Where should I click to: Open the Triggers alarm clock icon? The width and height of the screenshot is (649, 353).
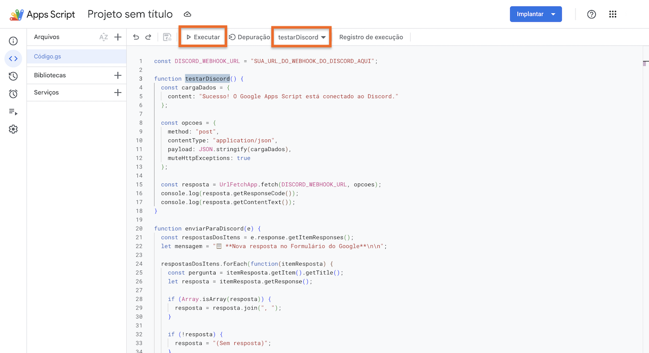click(13, 94)
